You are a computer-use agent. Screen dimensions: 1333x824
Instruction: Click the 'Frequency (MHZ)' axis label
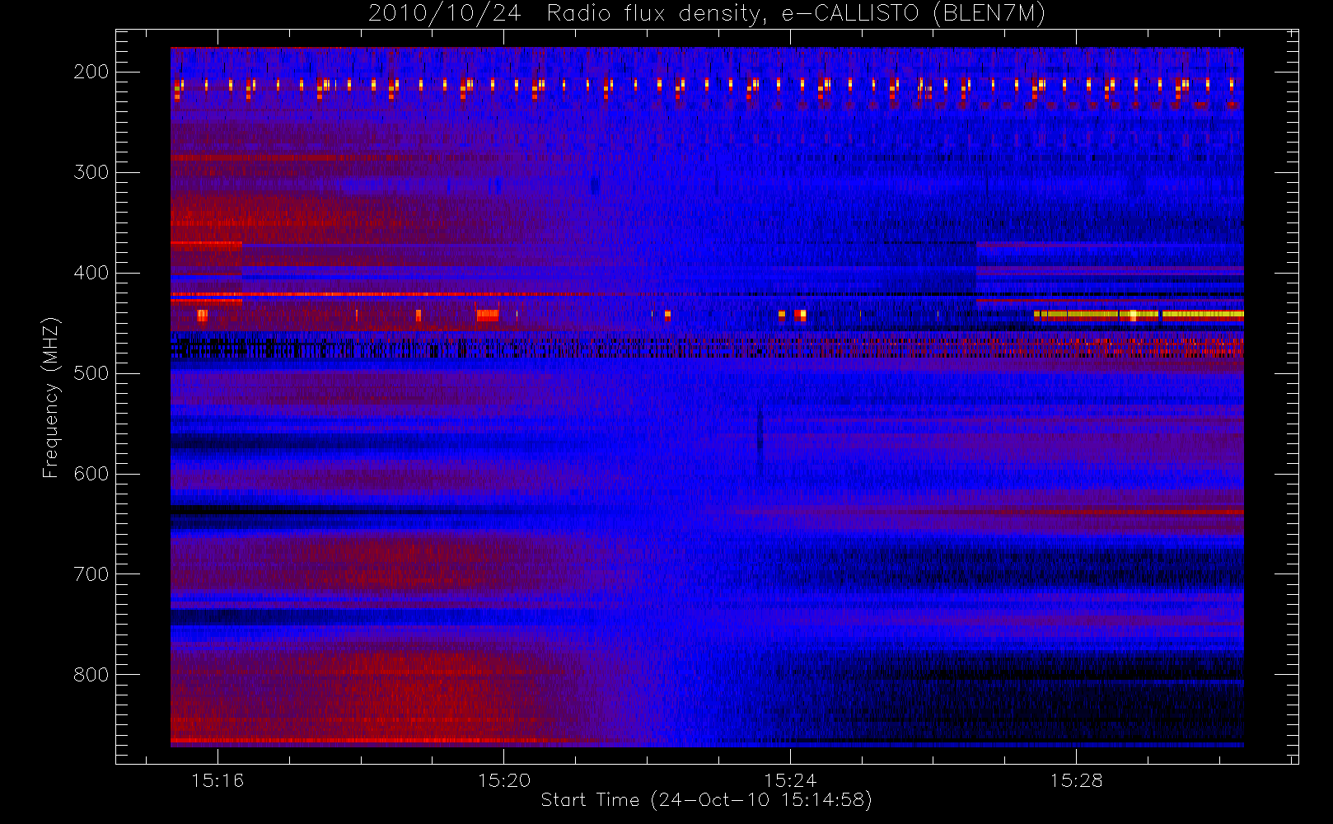click(51, 397)
